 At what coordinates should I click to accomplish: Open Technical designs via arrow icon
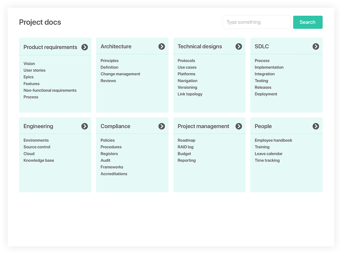point(239,47)
